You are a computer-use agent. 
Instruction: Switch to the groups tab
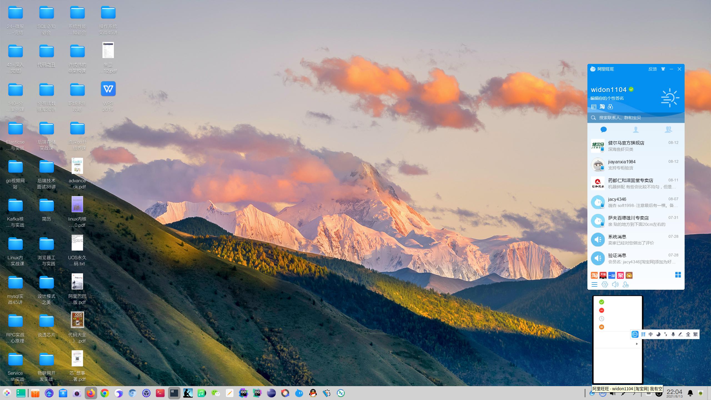(x=668, y=129)
